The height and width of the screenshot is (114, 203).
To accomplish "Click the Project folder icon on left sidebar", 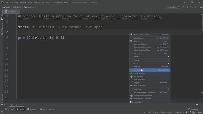I will pos(2,19).
